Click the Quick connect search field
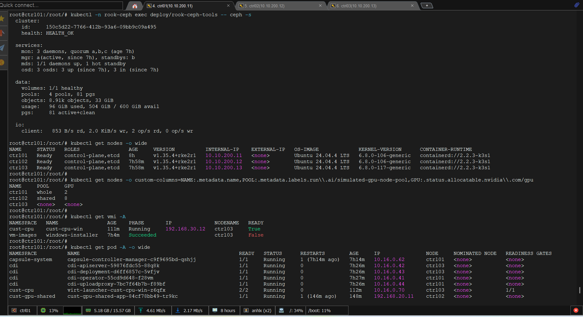Screen dimensions: 583x317 click(x=61, y=5)
